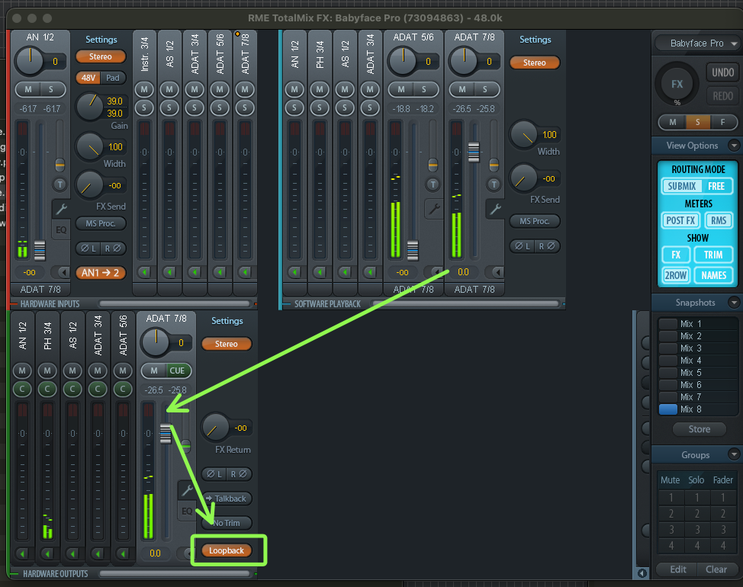The height and width of the screenshot is (587, 743).
Task: Toggle Loopback on ADAT 7/8 output
Action: (227, 550)
